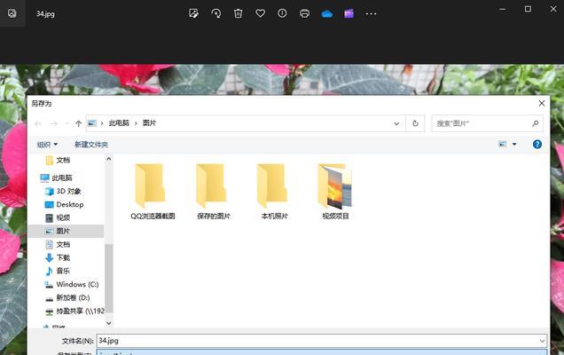Show file info with the info icon
The height and width of the screenshot is (355, 564).
[x=282, y=13]
